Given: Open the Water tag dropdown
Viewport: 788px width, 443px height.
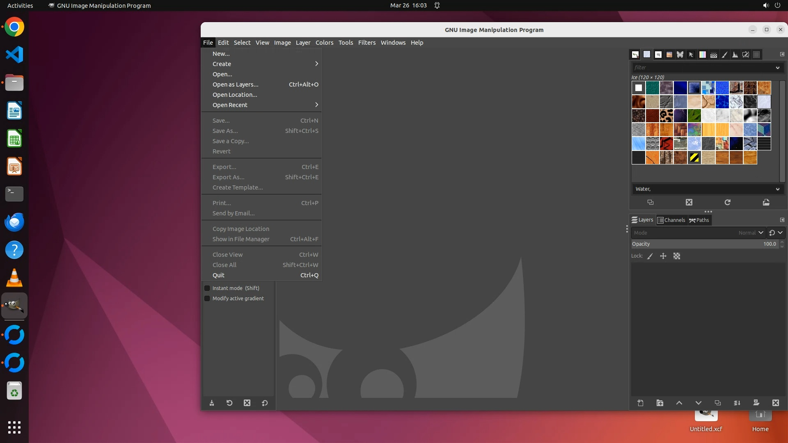Looking at the screenshot, I should click(x=777, y=189).
